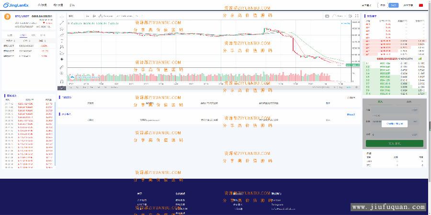Open the Indicators menu
The width and height of the screenshot is (431, 215).
125,16
